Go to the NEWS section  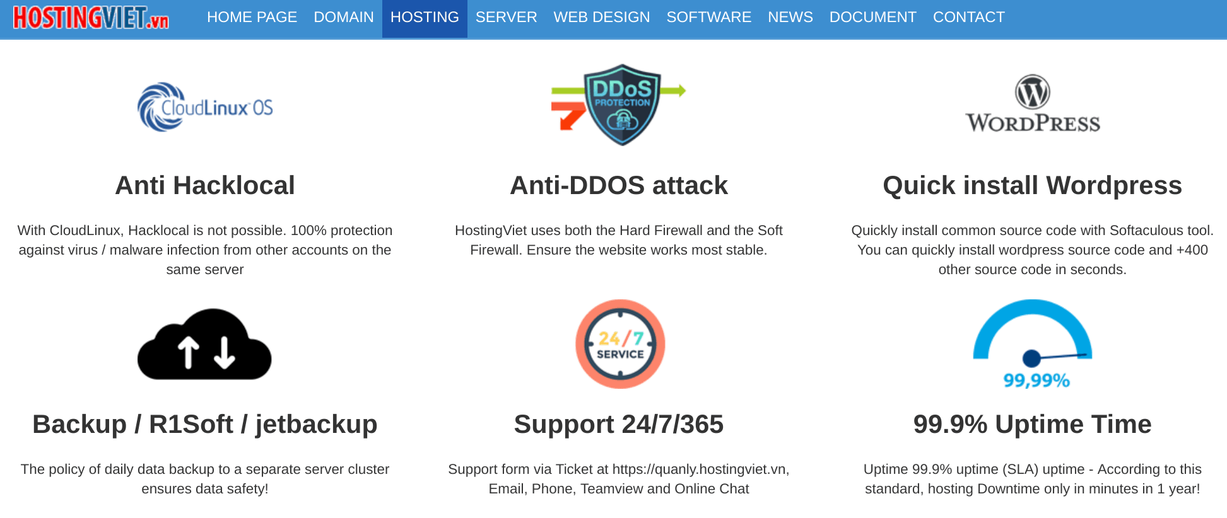790,18
